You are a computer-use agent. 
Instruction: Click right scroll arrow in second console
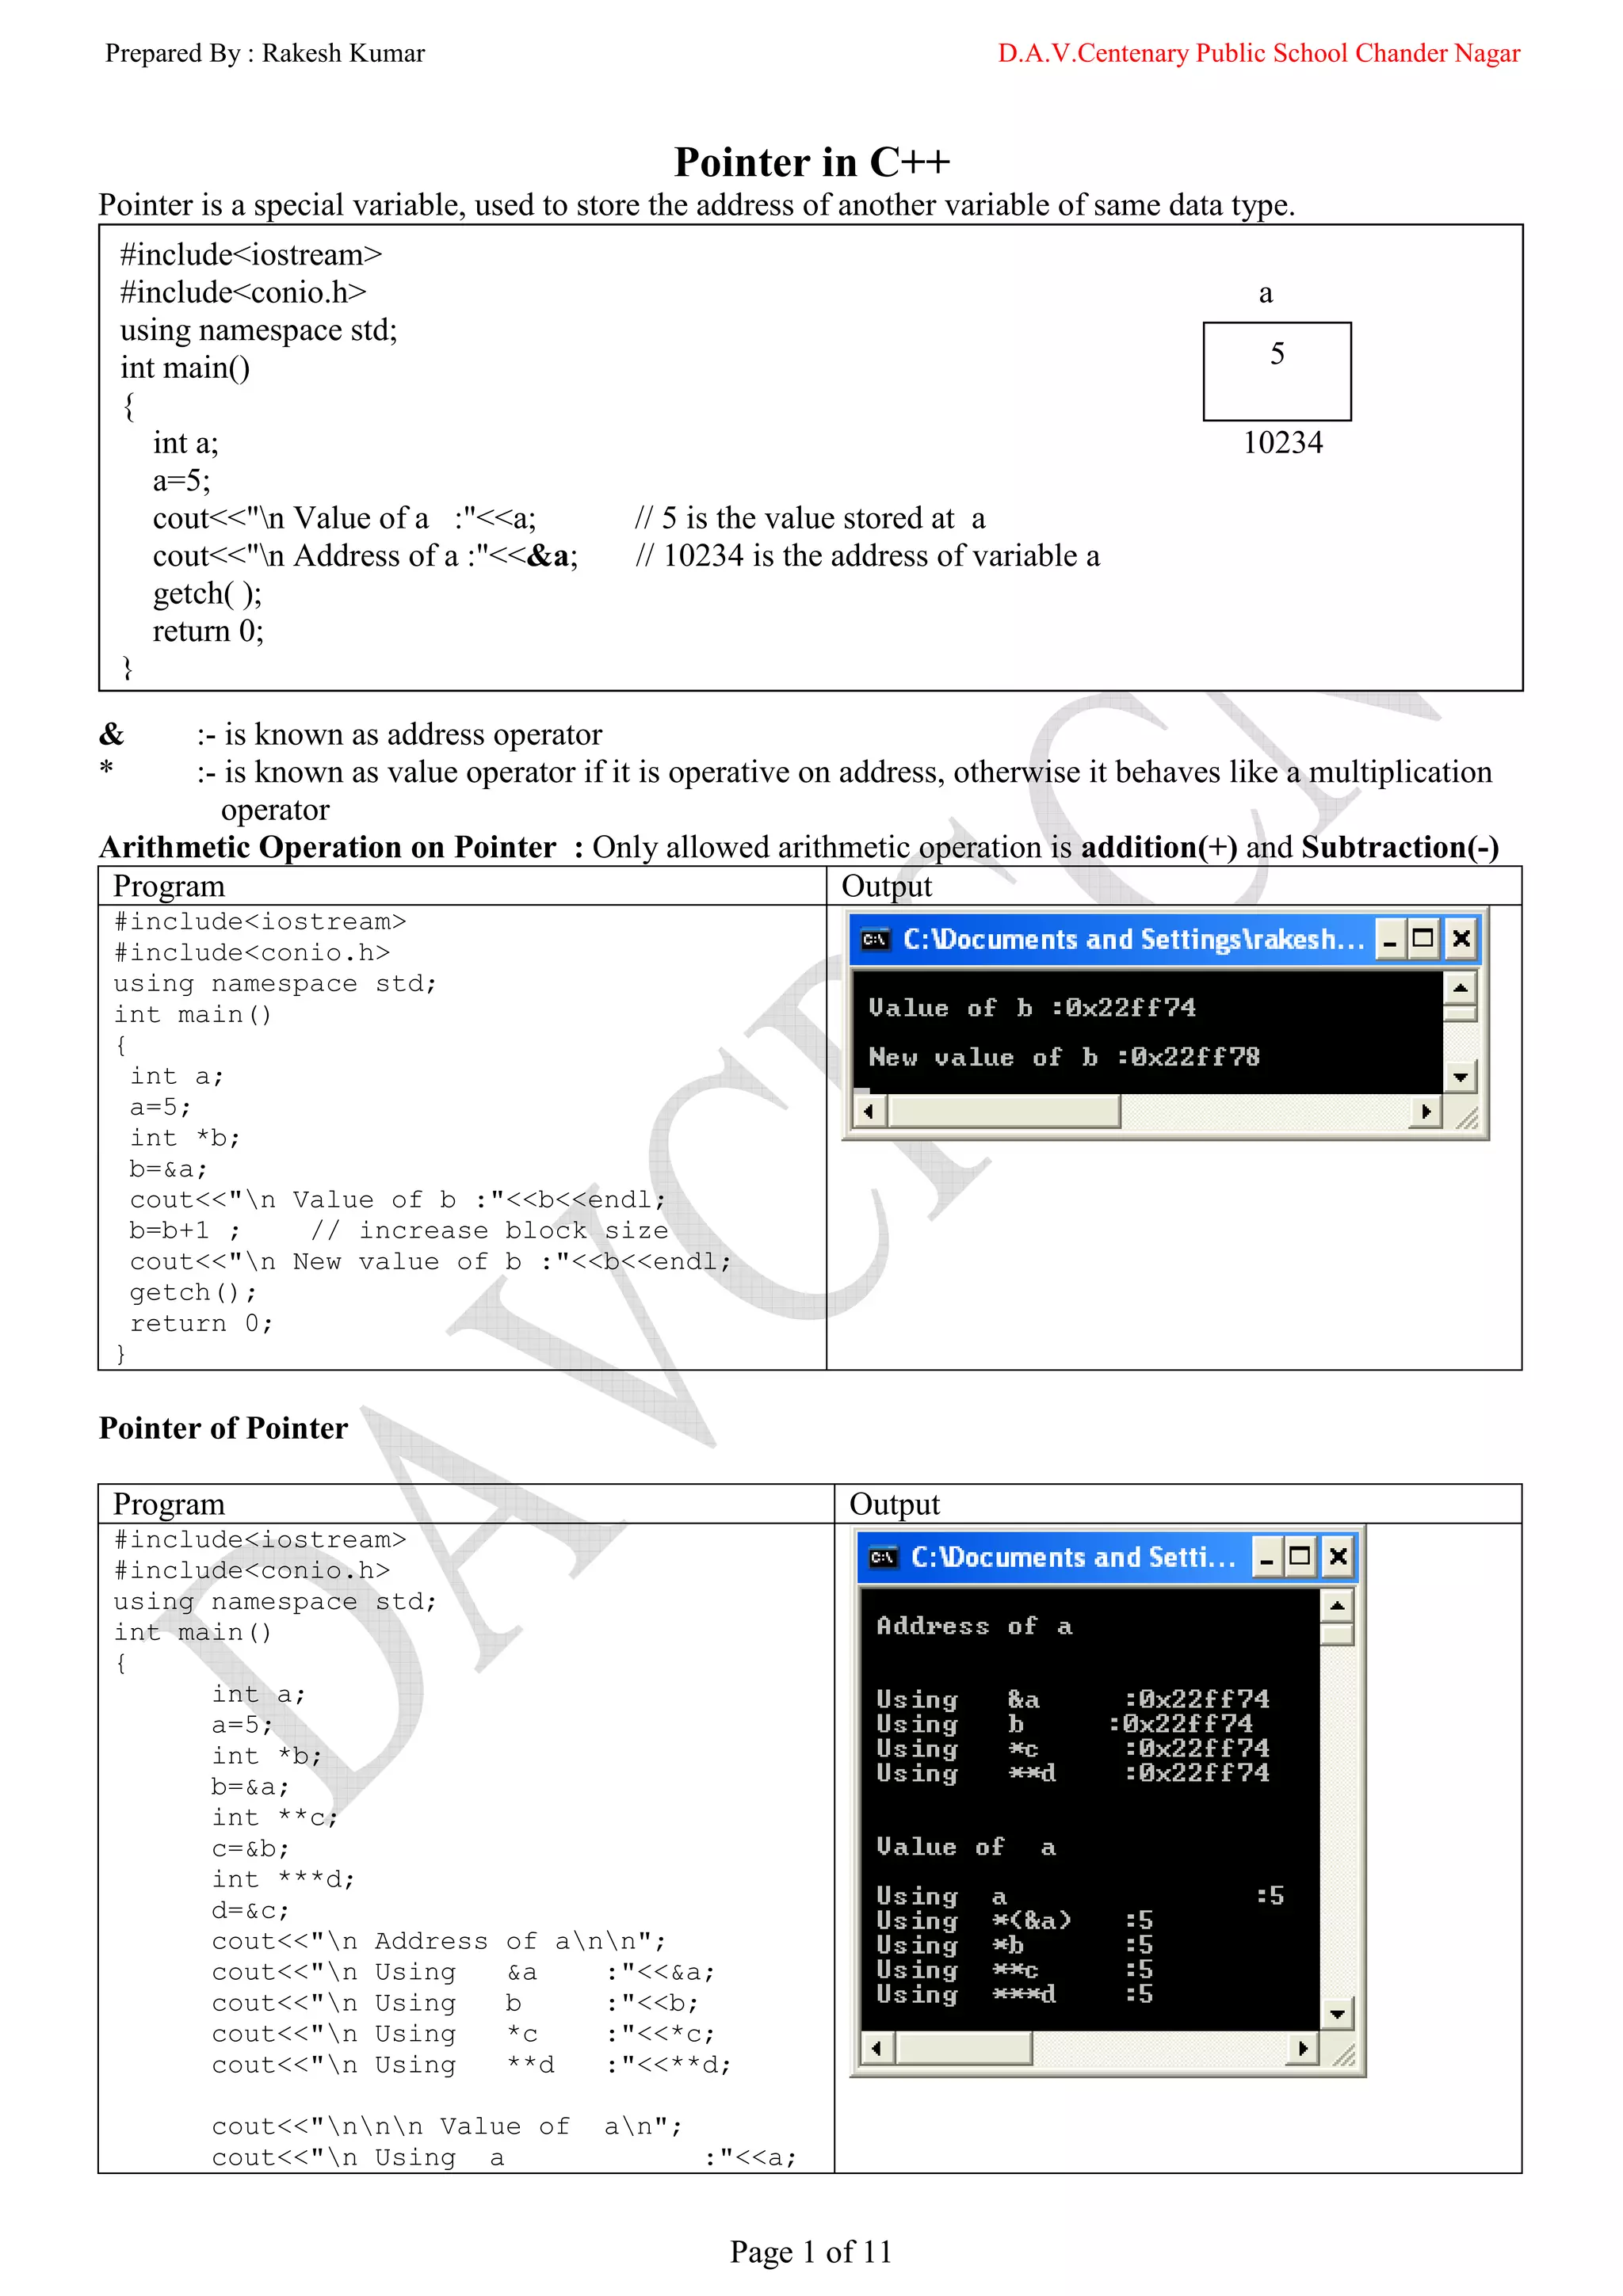point(1302,2049)
